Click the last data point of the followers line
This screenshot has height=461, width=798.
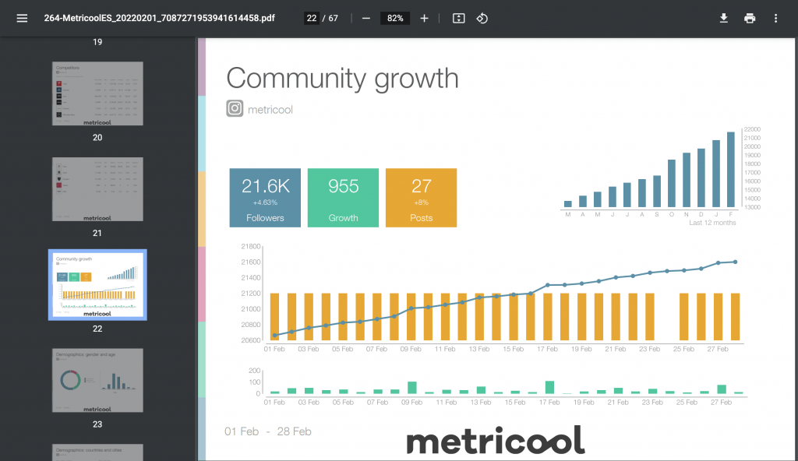(736, 262)
